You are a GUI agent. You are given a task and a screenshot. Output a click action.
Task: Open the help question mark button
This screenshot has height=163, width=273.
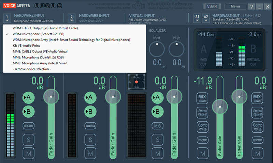coord(252,6)
